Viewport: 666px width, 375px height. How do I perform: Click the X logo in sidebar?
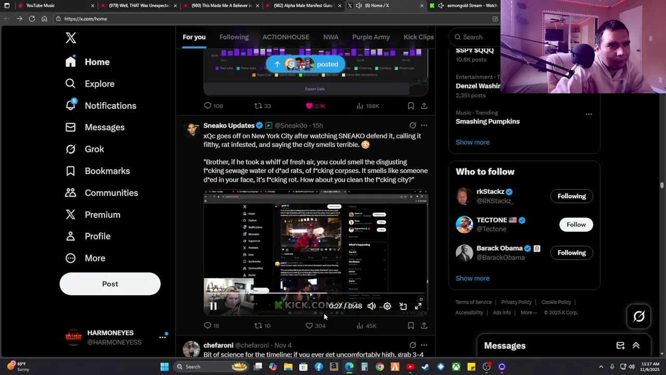point(71,37)
